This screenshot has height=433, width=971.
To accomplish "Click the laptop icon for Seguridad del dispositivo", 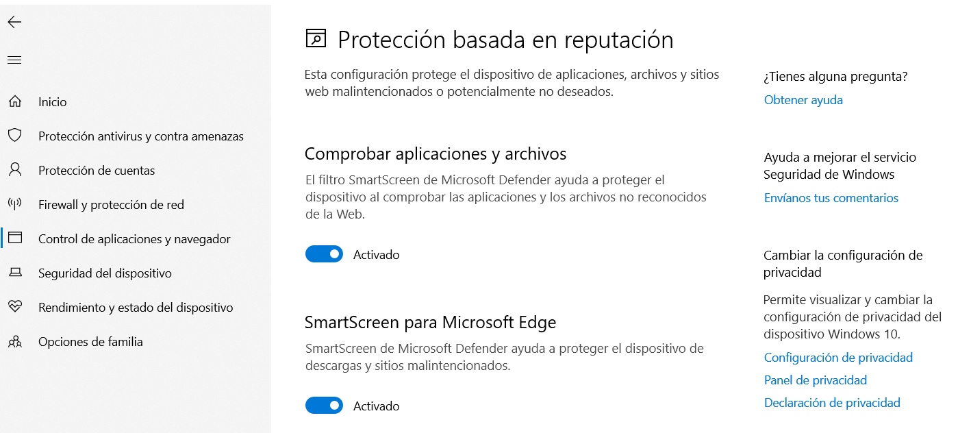I will point(15,273).
